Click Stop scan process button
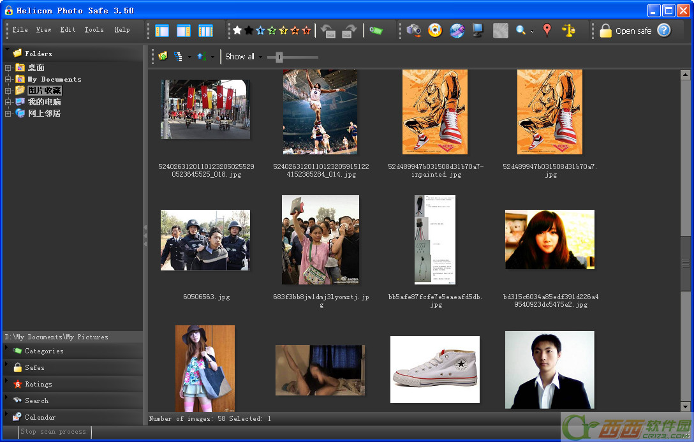The width and height of the screenshot is (694, 442). click(54, 431)
